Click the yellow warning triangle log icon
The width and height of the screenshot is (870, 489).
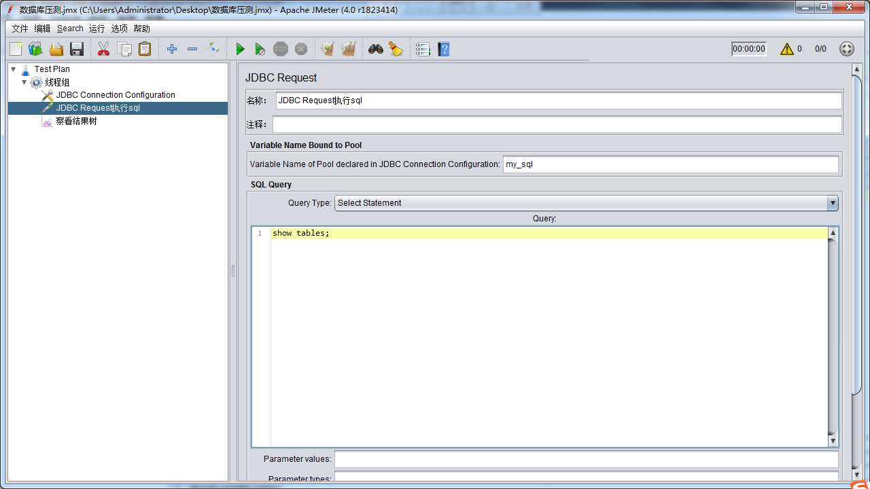pyautogui.click(x=787, y=49)
